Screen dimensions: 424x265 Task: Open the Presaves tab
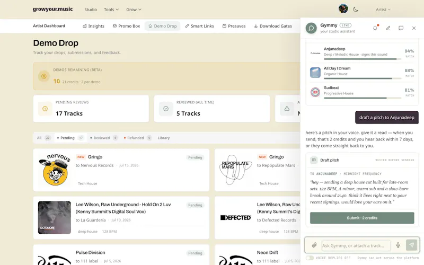[234, 26]
